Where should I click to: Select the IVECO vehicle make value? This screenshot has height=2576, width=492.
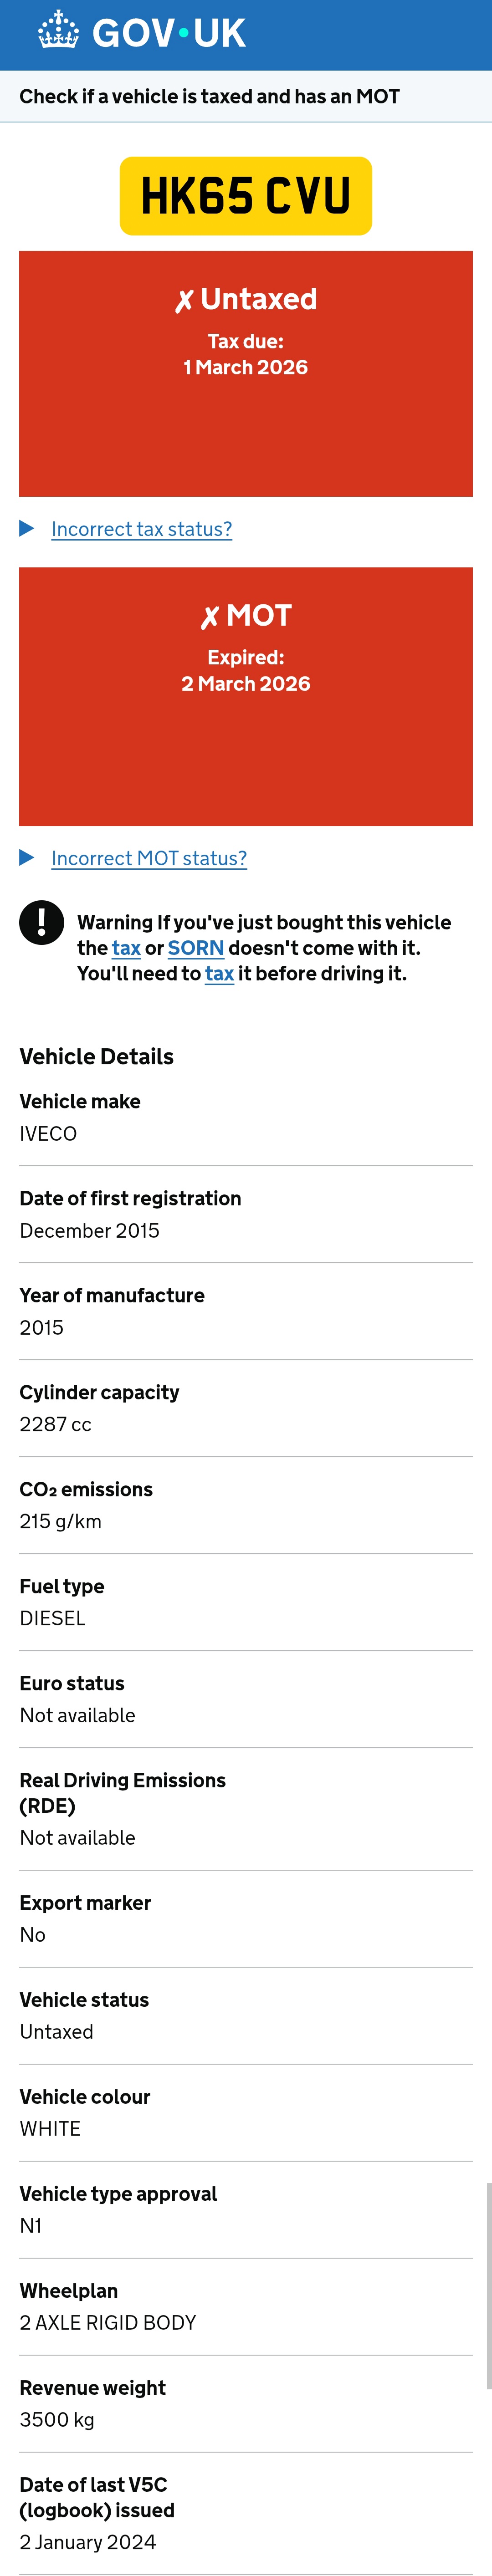48,1134
